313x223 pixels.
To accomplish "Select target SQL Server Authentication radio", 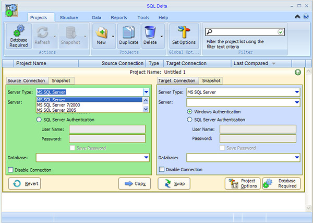I will tap(189, 120).
